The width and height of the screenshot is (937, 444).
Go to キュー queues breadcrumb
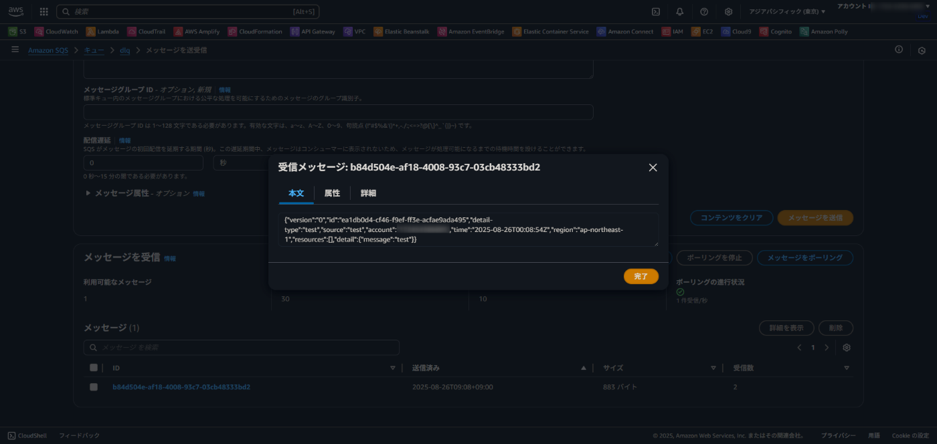point(94,50)
